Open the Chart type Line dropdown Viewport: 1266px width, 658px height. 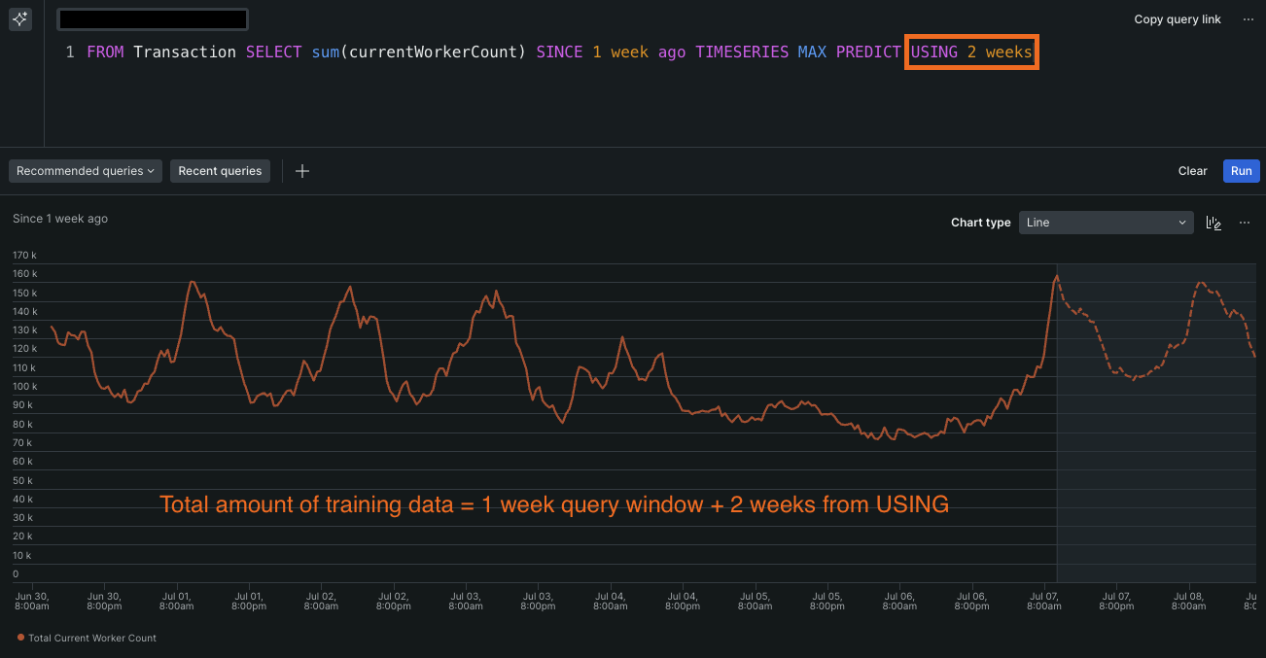1107,223
